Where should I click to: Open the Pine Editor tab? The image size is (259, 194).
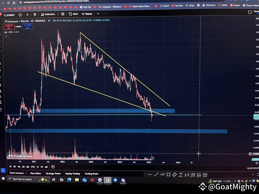[36, 173]
